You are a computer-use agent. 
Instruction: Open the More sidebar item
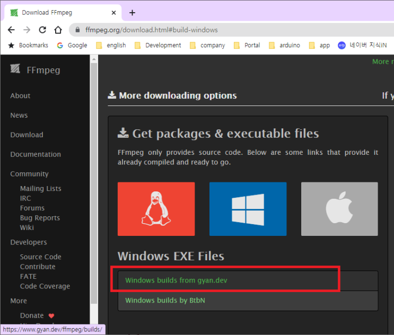pos(19,301)
